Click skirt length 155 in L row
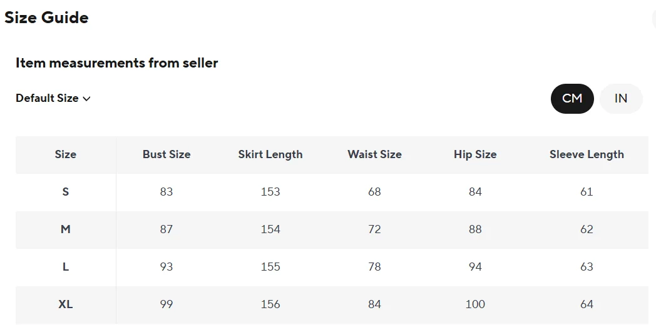This screenshot has width=656, height=325. (270, 267)
